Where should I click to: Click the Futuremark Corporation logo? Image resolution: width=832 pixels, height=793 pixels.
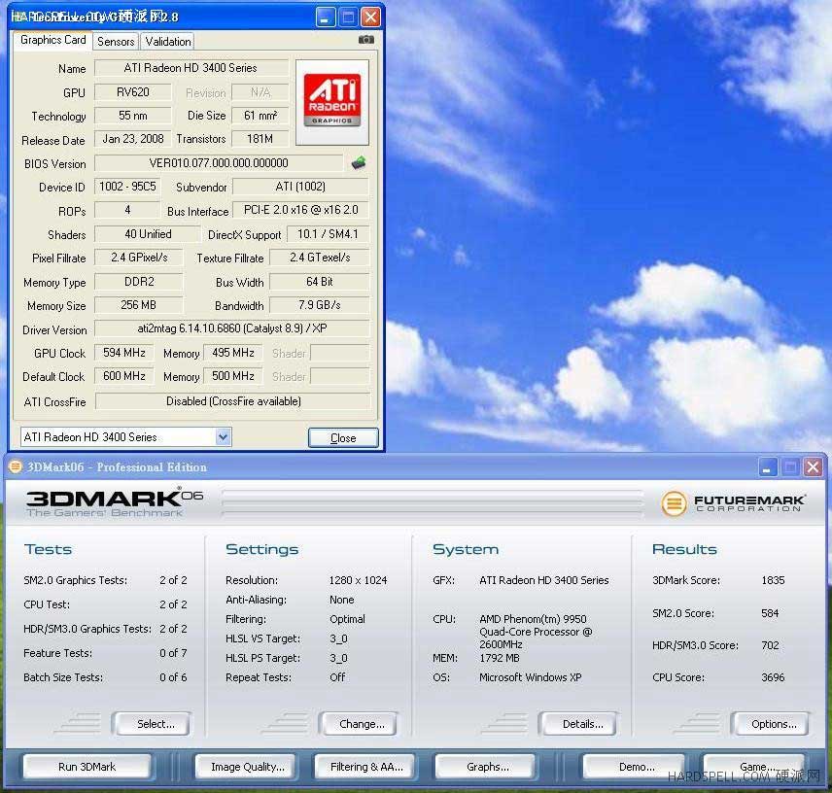[733, 501]
